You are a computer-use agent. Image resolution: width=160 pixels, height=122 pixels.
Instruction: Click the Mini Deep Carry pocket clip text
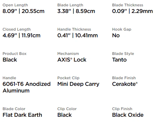tap(78, 84)
